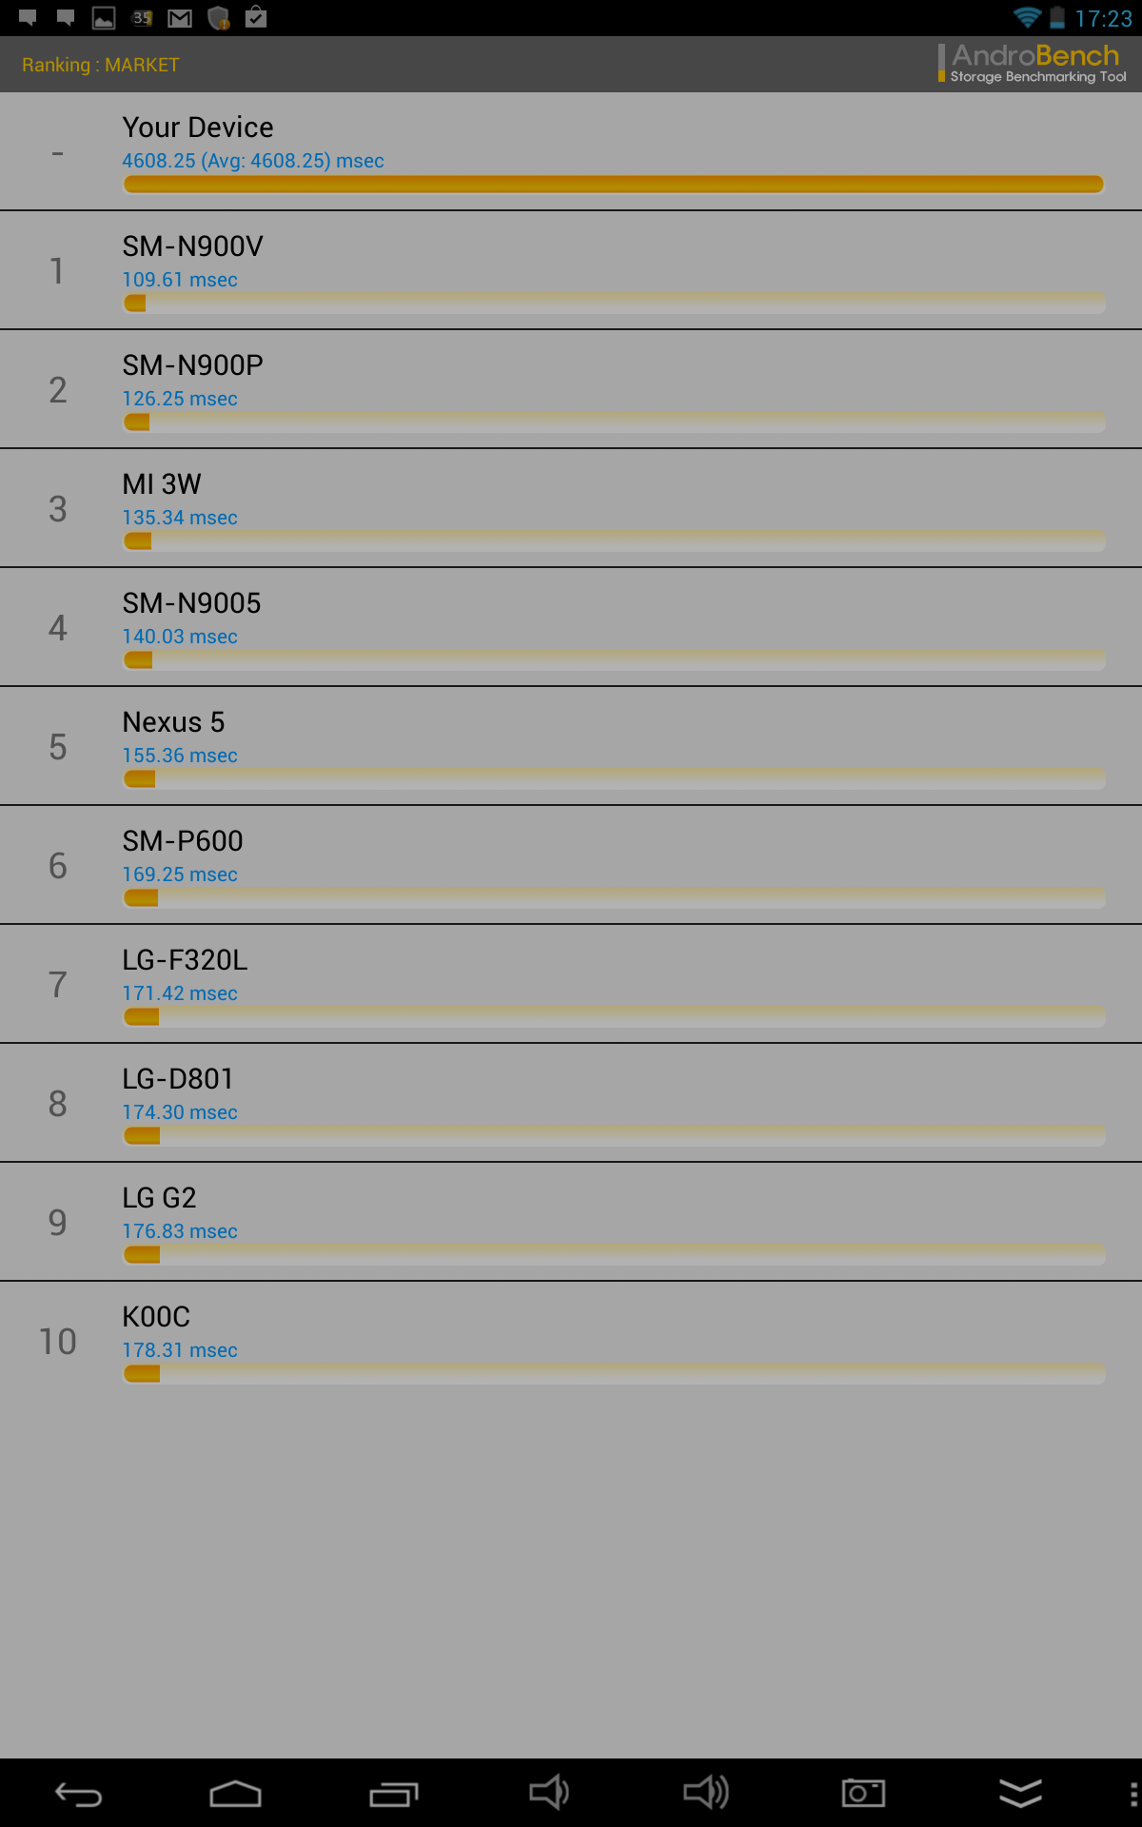Tap the Wi-Fi status icon

(x=1027, y=17)
